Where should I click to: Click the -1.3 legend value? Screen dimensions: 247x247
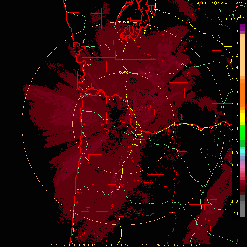(x=234, y=201)
